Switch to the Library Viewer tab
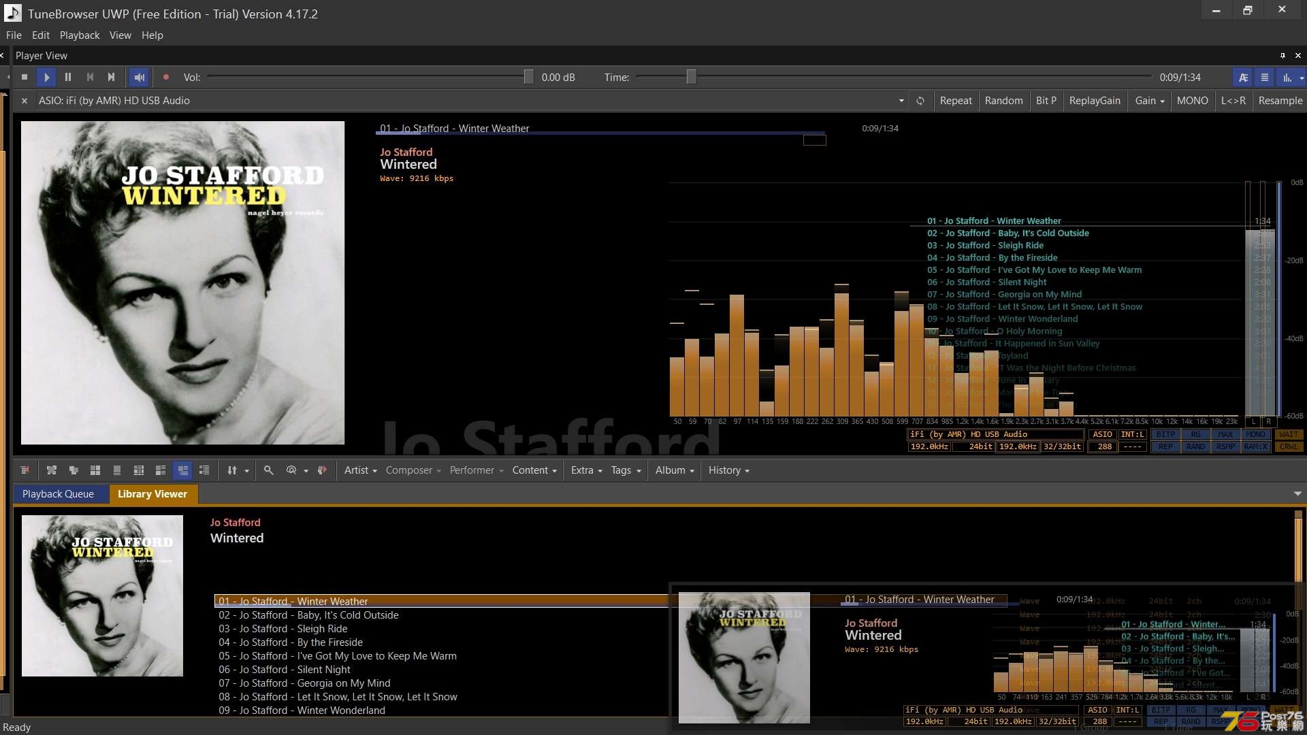 (x=152, y=494)
